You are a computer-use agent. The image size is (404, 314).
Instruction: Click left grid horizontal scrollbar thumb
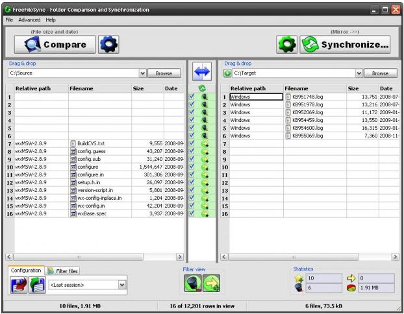click(x=79, y=257)
